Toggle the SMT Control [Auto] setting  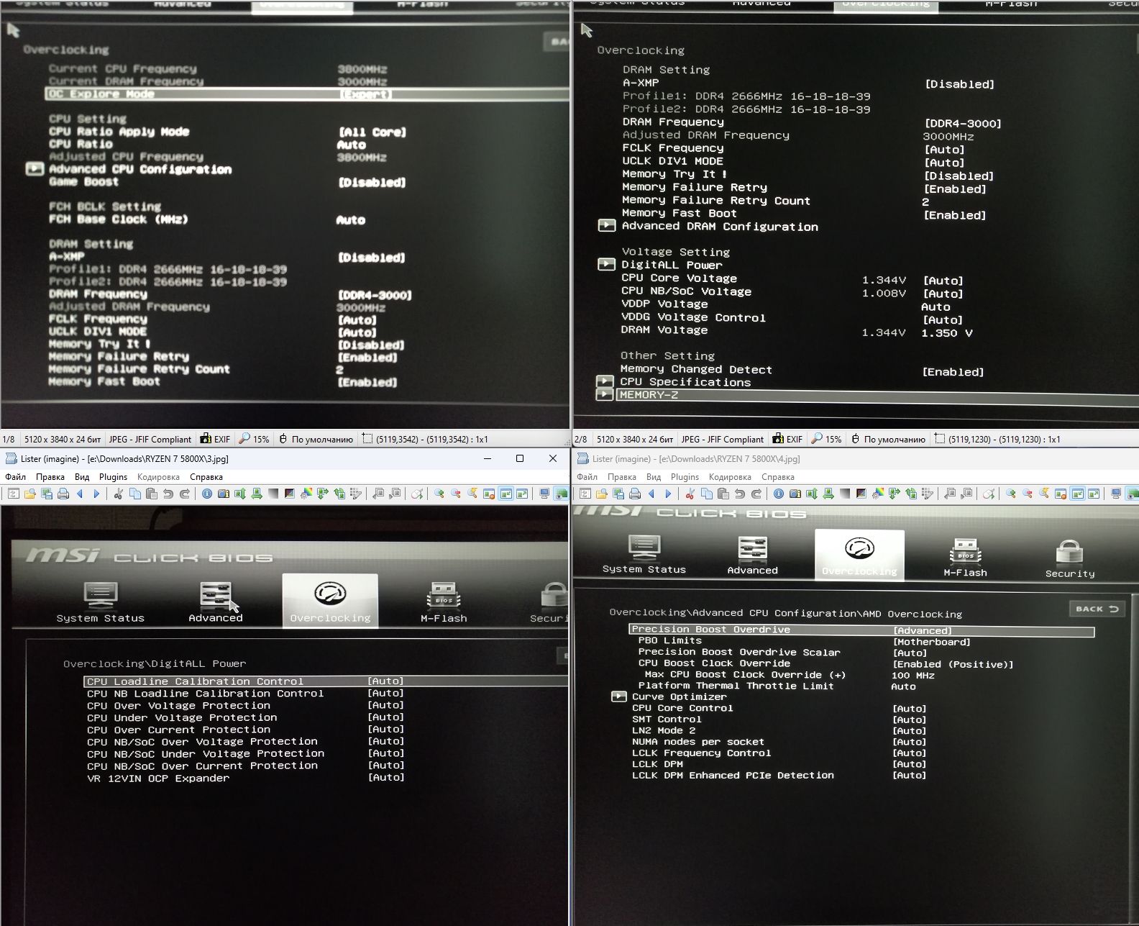tap(910, 720)
